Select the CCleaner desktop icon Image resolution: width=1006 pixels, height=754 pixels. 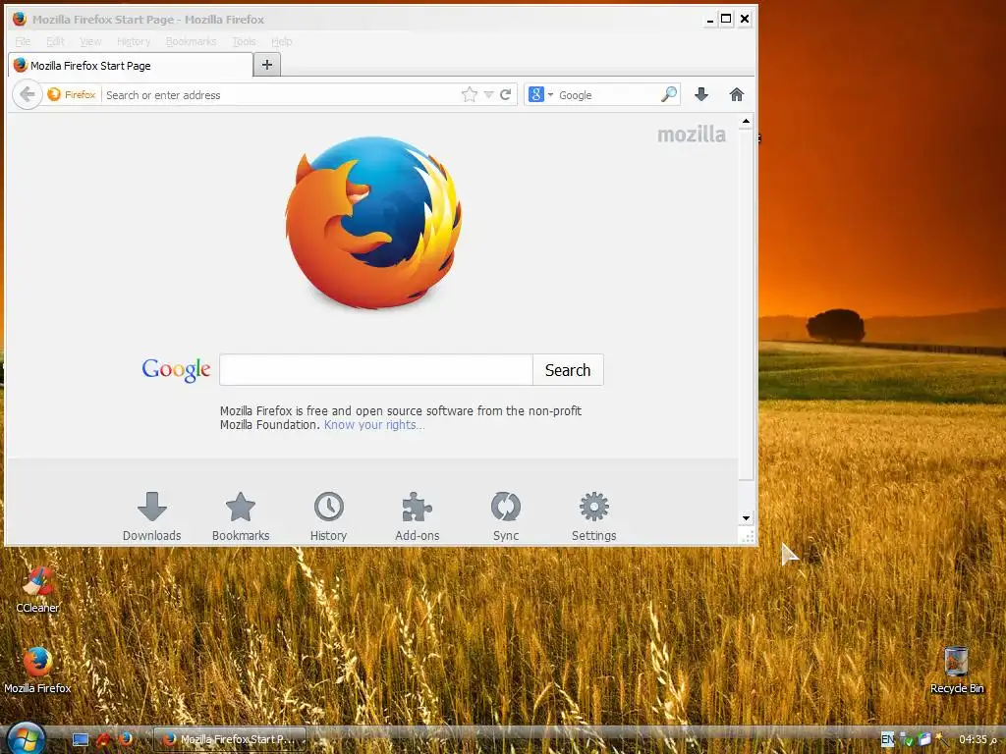click(37, 589)
